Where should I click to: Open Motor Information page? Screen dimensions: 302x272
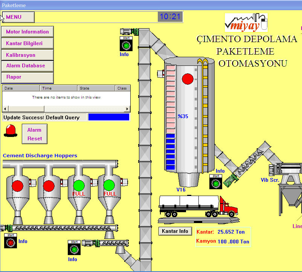27,32
